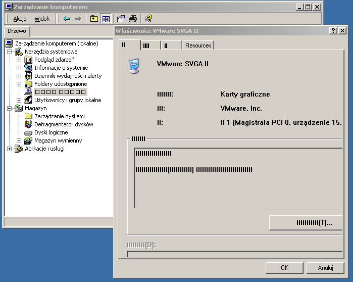Switch to the Resources tab
Viewport: 353px width, 282px height.
198,45
